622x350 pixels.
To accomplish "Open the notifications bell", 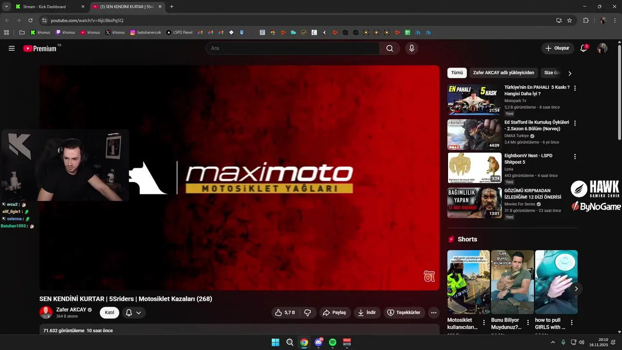I will click(x=584, y=48).
